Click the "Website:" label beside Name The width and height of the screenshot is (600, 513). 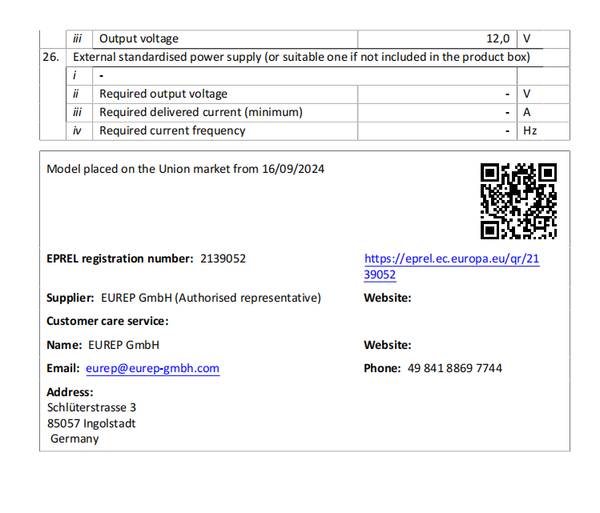pos(387,345)
